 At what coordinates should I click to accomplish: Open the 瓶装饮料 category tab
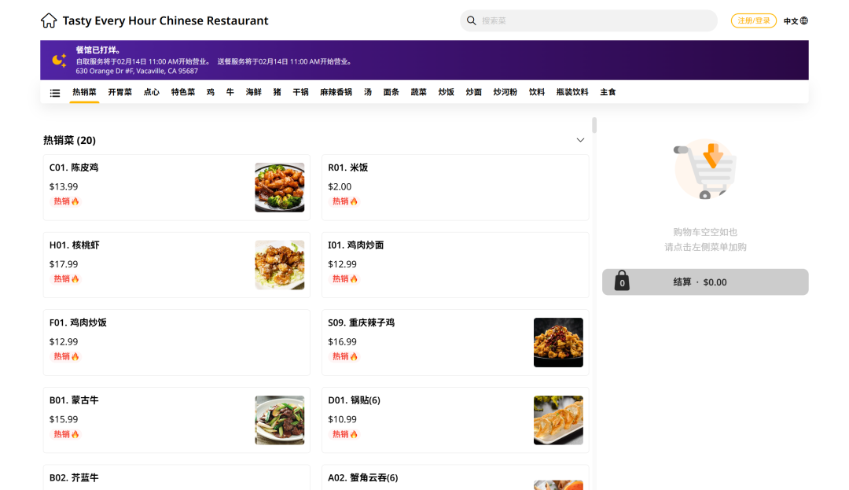[x=572, y=92]
